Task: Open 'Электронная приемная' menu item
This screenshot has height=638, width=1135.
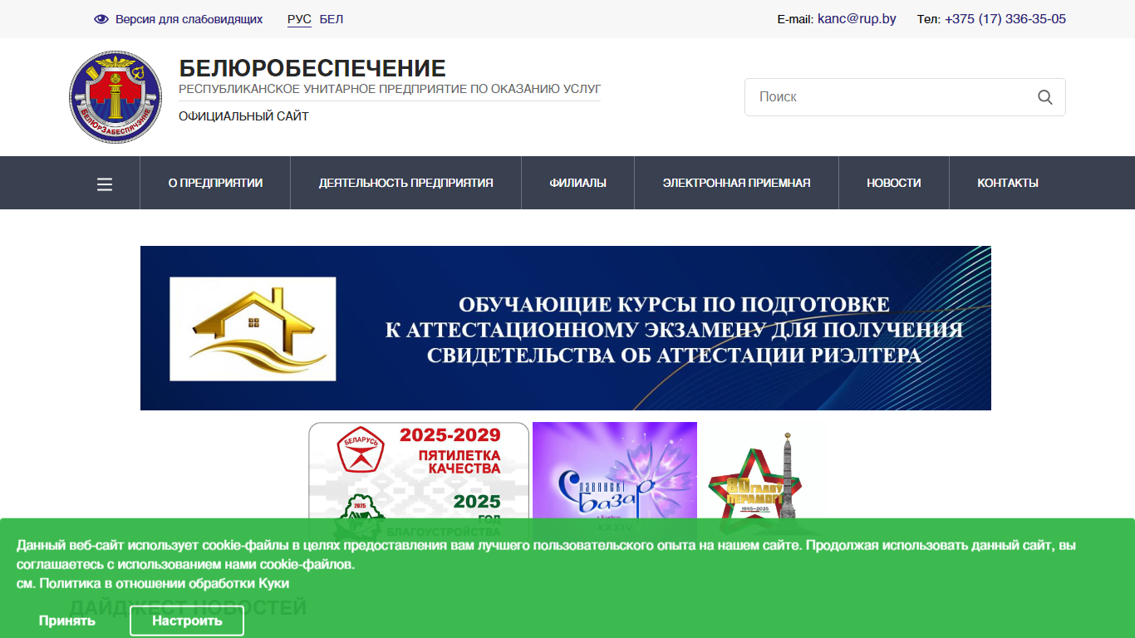Action: [x=737, y=183]
